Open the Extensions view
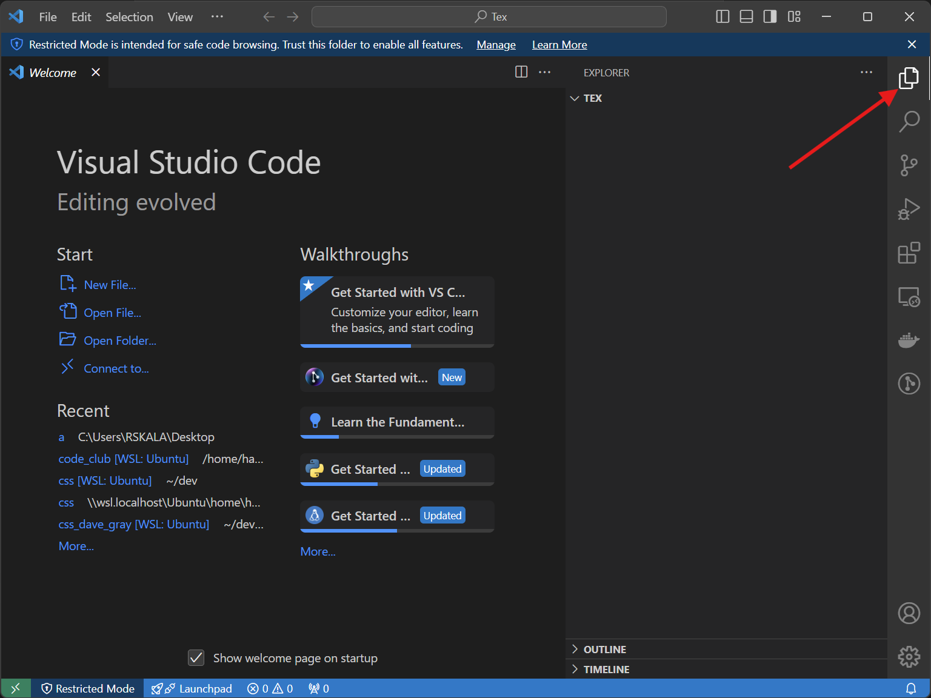931x698 pixels. pos(909,253)
